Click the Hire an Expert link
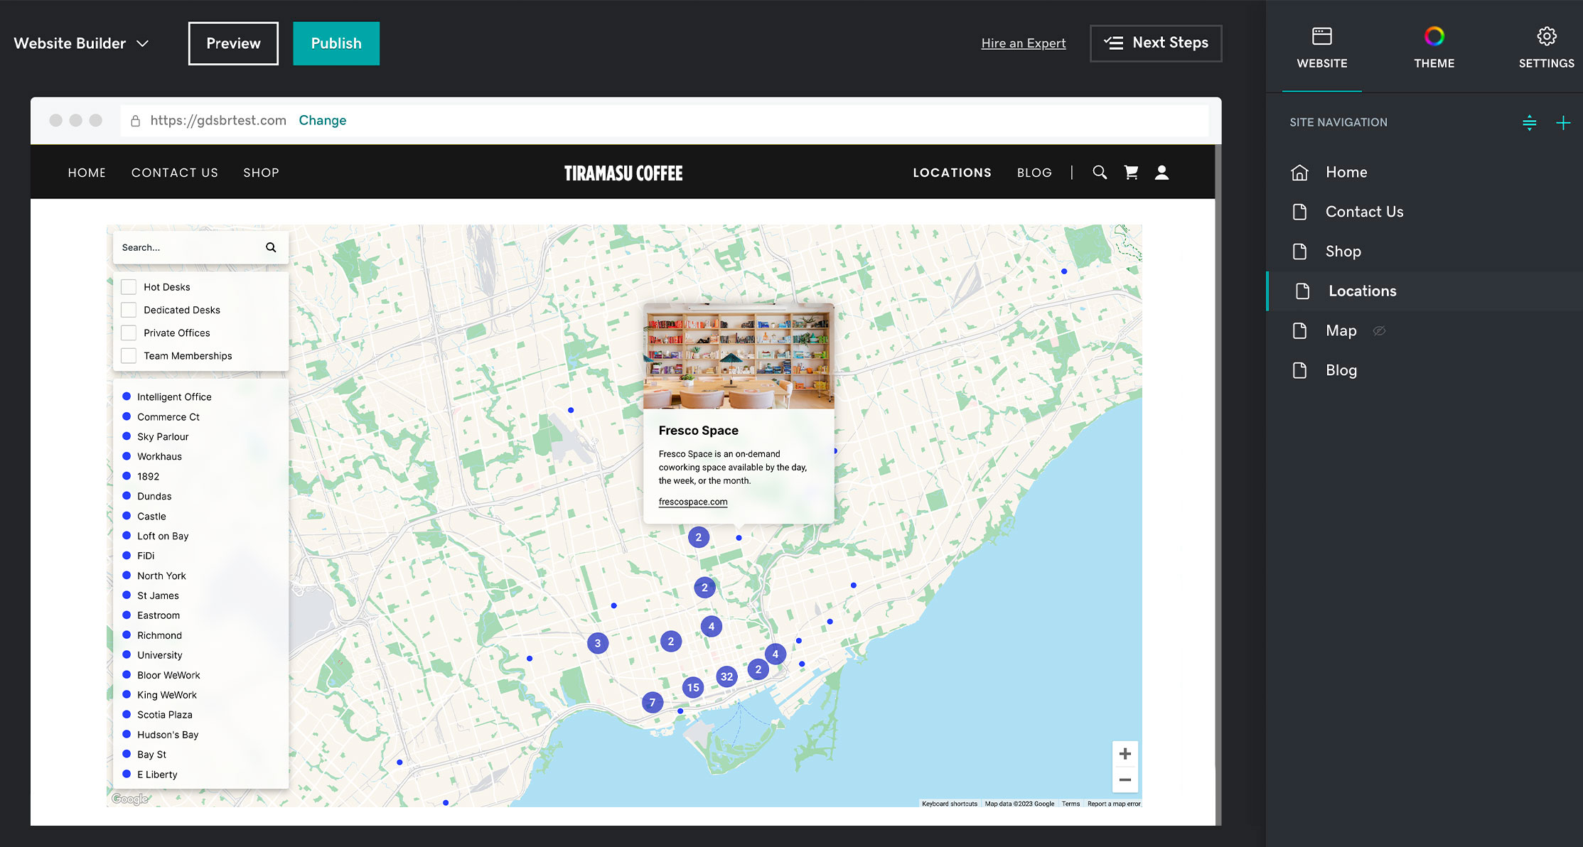 point(1024,43)
